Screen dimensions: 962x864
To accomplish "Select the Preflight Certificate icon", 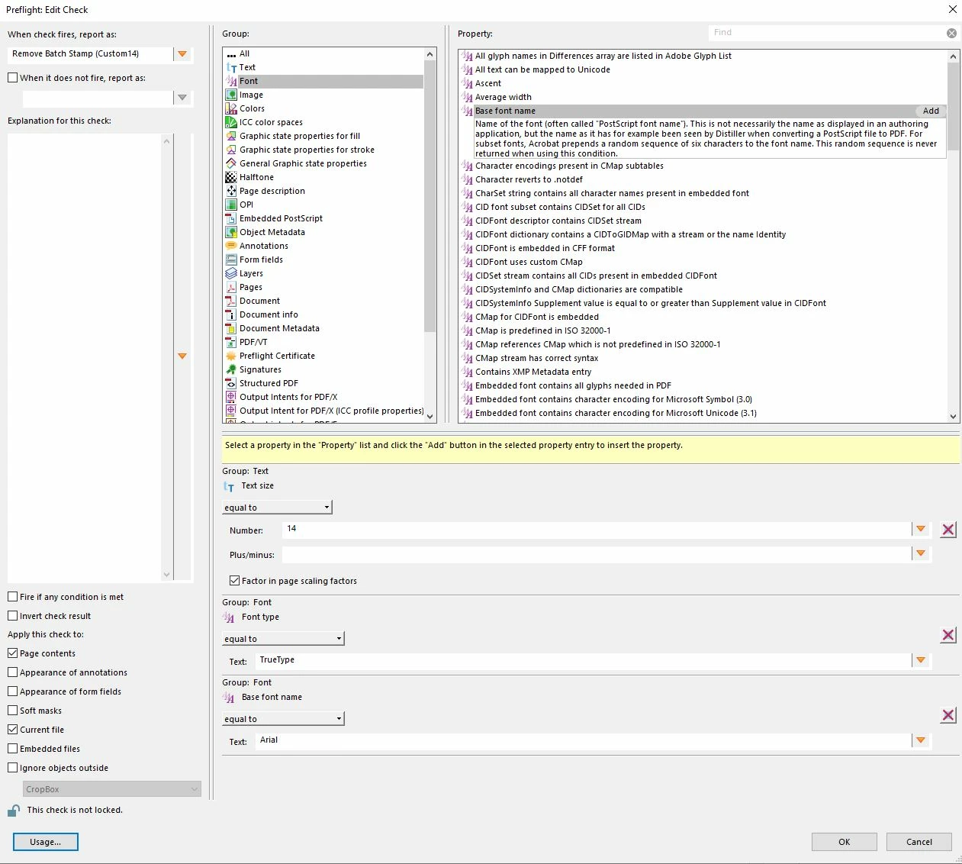I will [230, 356].
